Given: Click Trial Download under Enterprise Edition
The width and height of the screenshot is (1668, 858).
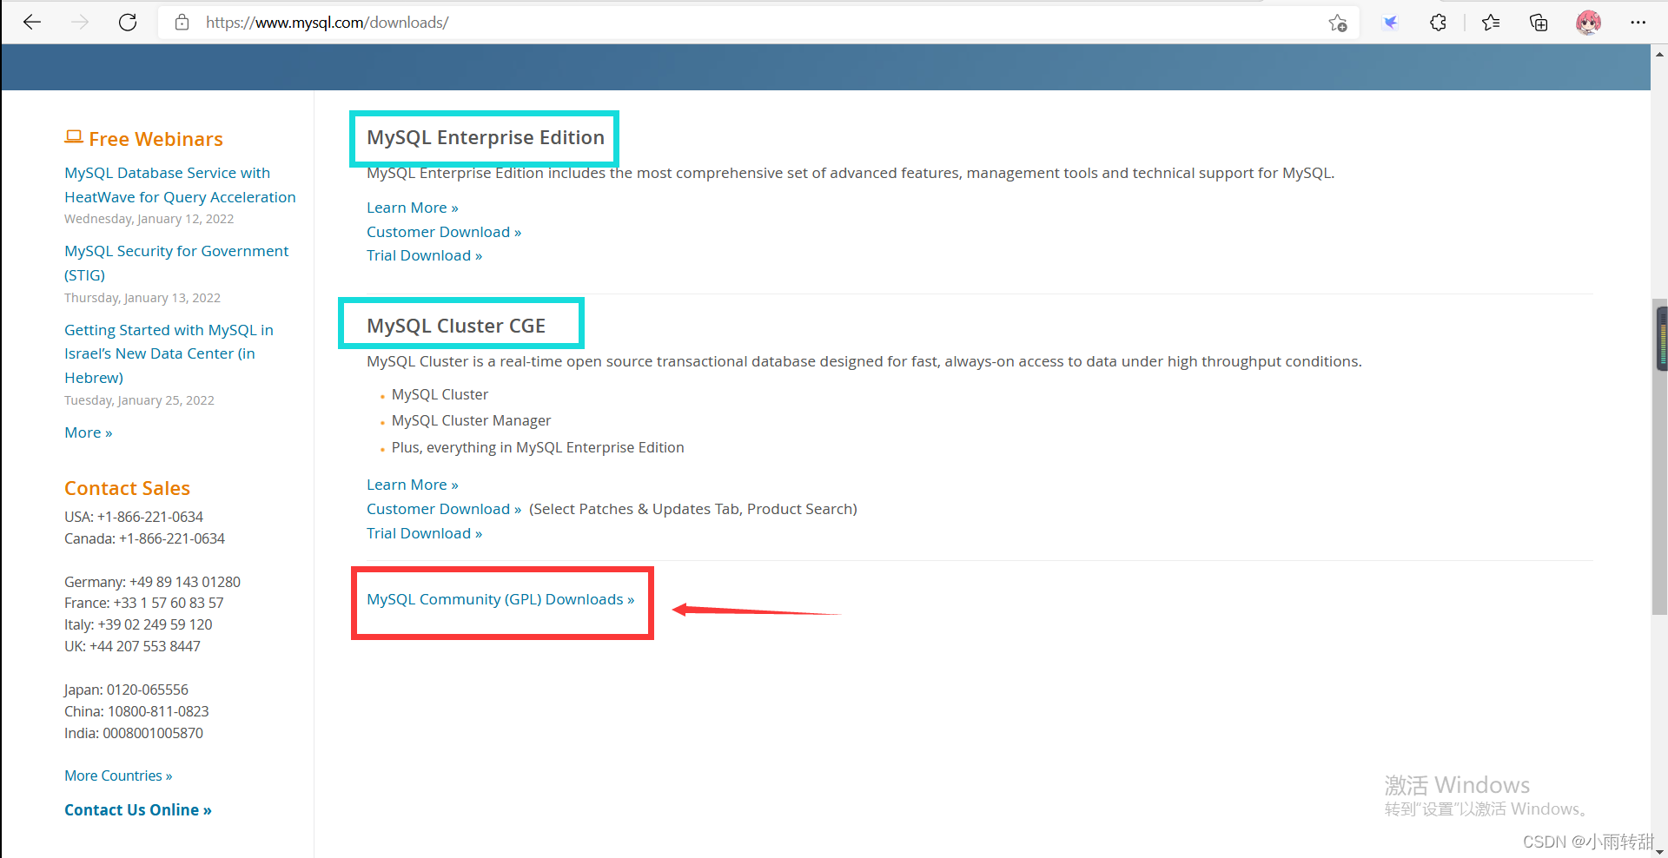Looking at the screenshot, I should 424,255.
